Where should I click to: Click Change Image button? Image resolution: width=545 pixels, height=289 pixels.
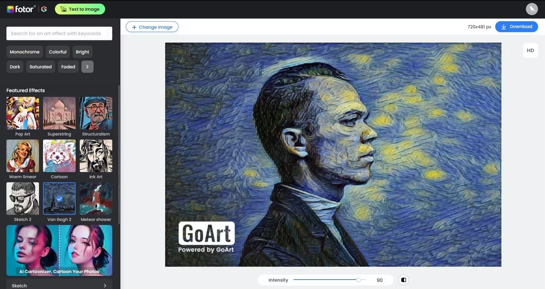(x=152, y=27)
